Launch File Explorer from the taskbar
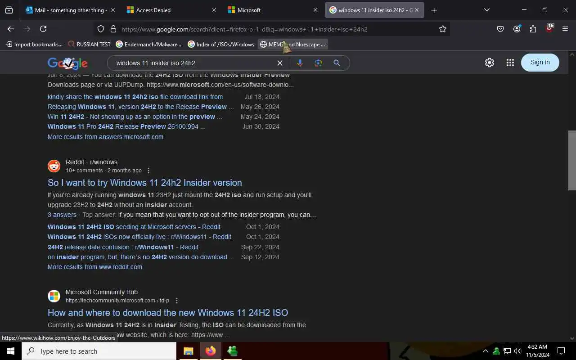Viewport: 576px width, 360px height. 188,351
